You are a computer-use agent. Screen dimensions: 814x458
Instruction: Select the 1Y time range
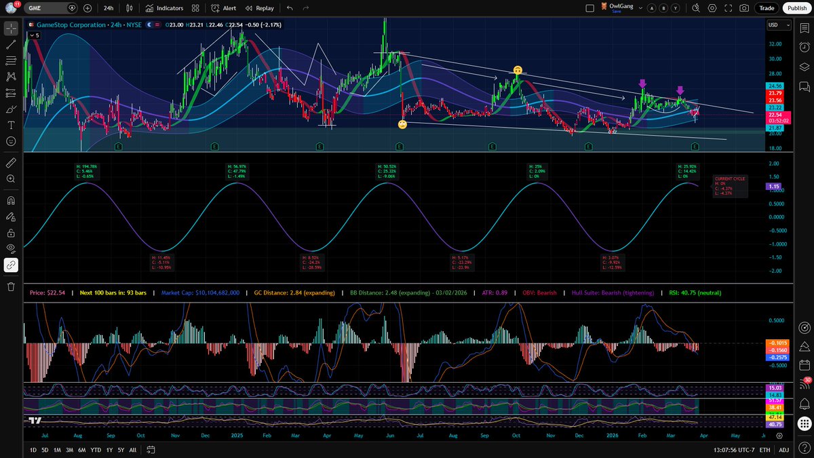tap(109, 450)
